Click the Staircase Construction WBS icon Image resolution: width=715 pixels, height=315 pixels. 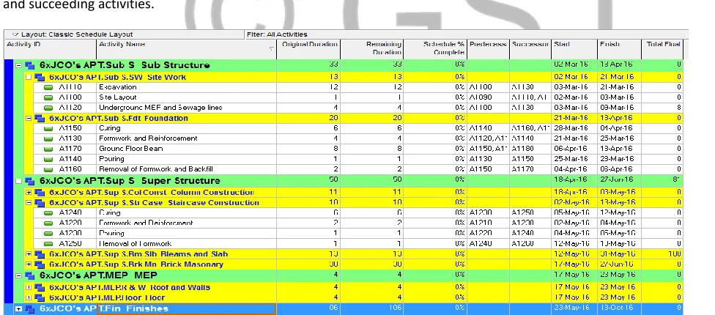(40, 202)
